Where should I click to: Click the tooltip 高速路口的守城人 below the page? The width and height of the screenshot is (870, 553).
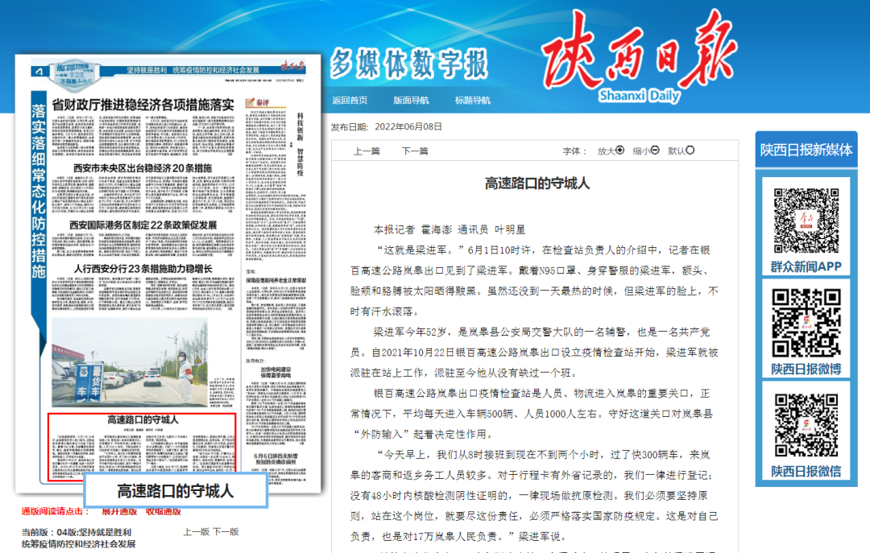tap(176, 491)
